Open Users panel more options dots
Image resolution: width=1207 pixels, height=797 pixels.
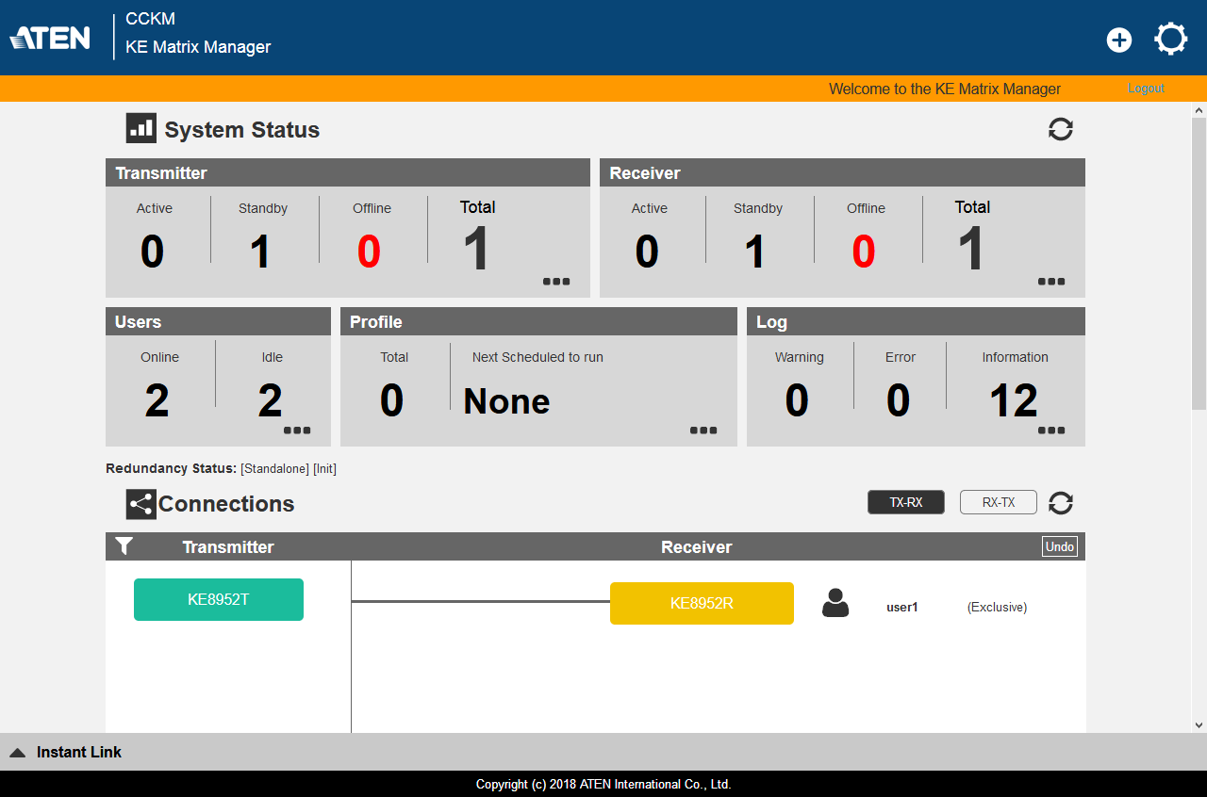point(297,431)
